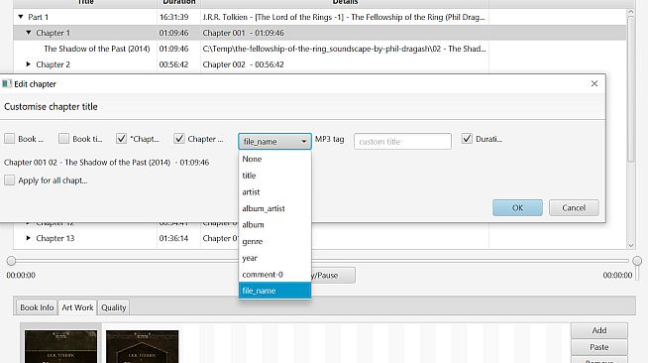Switch to the Art Work tab
Viewport: 648px width, 363px height.
(x=77, y=307)
